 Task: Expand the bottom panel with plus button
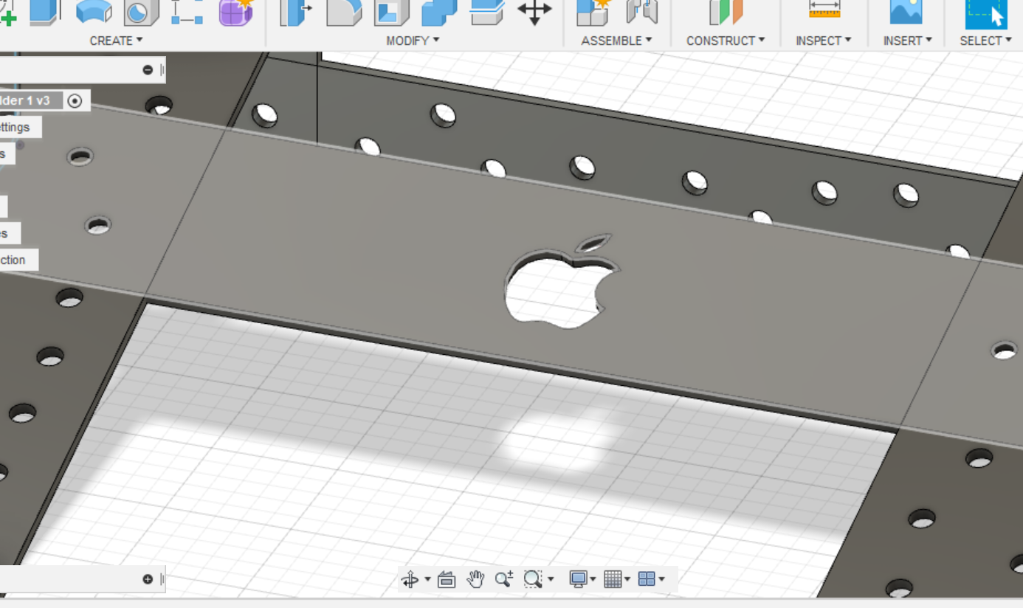tap(148, 579)
